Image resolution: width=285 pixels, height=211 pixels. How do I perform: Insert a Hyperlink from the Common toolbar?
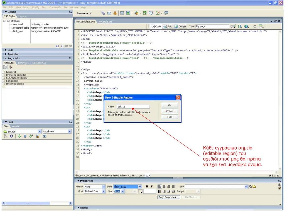pyautogui.click(x=103, y=13)
